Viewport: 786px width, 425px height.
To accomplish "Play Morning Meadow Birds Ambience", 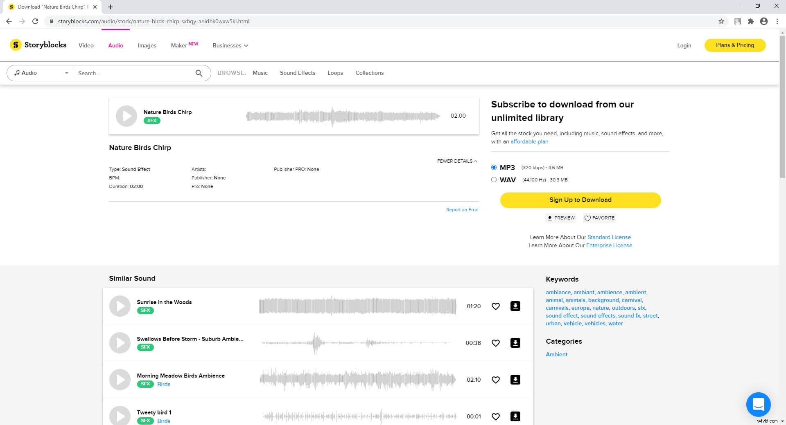I will click(x=120, y=380).
